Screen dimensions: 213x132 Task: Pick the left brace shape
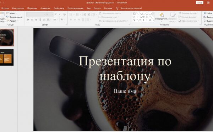coord(144,20)
